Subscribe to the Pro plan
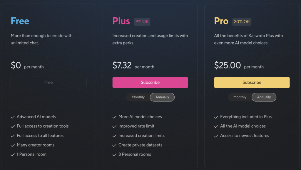 pyautogui.click(x=252, y=82)
